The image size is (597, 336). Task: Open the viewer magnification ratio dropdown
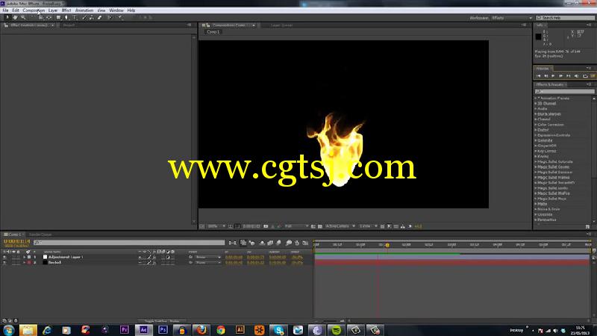(216, 226)
